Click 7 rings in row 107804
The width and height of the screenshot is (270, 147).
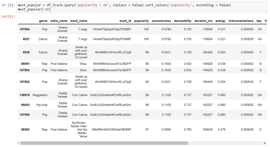[x=82, y=29]
